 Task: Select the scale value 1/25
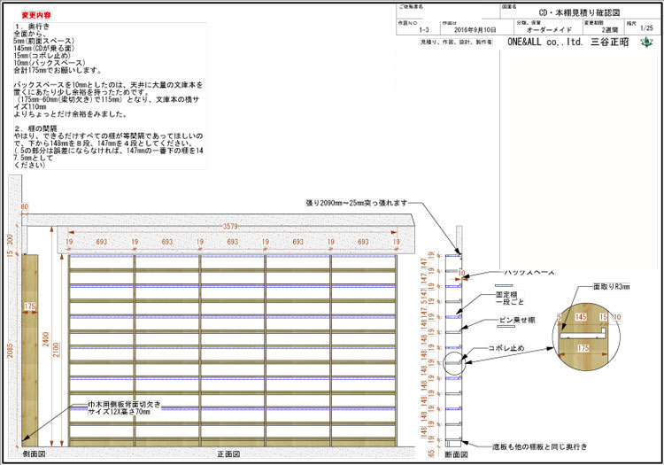[646, 28]
